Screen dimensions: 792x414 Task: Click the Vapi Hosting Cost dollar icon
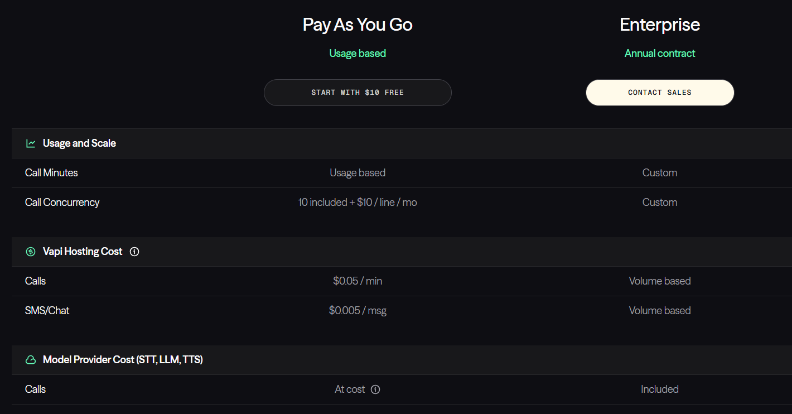point(31,252)
